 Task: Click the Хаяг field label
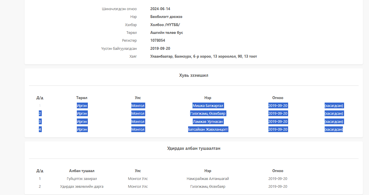click(133, 56)
